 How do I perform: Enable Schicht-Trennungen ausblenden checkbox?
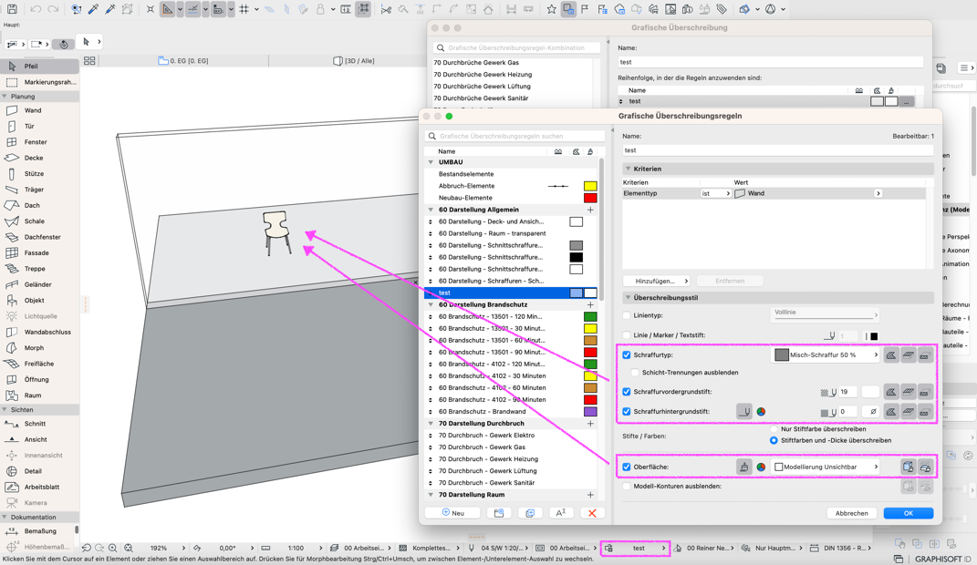click(635, 372)
